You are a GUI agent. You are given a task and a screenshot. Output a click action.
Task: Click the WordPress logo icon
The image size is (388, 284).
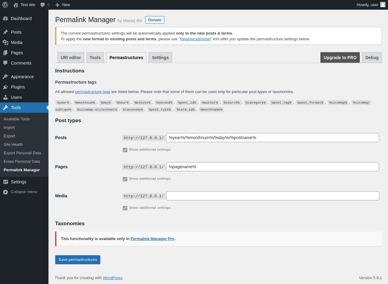point(5,5)
